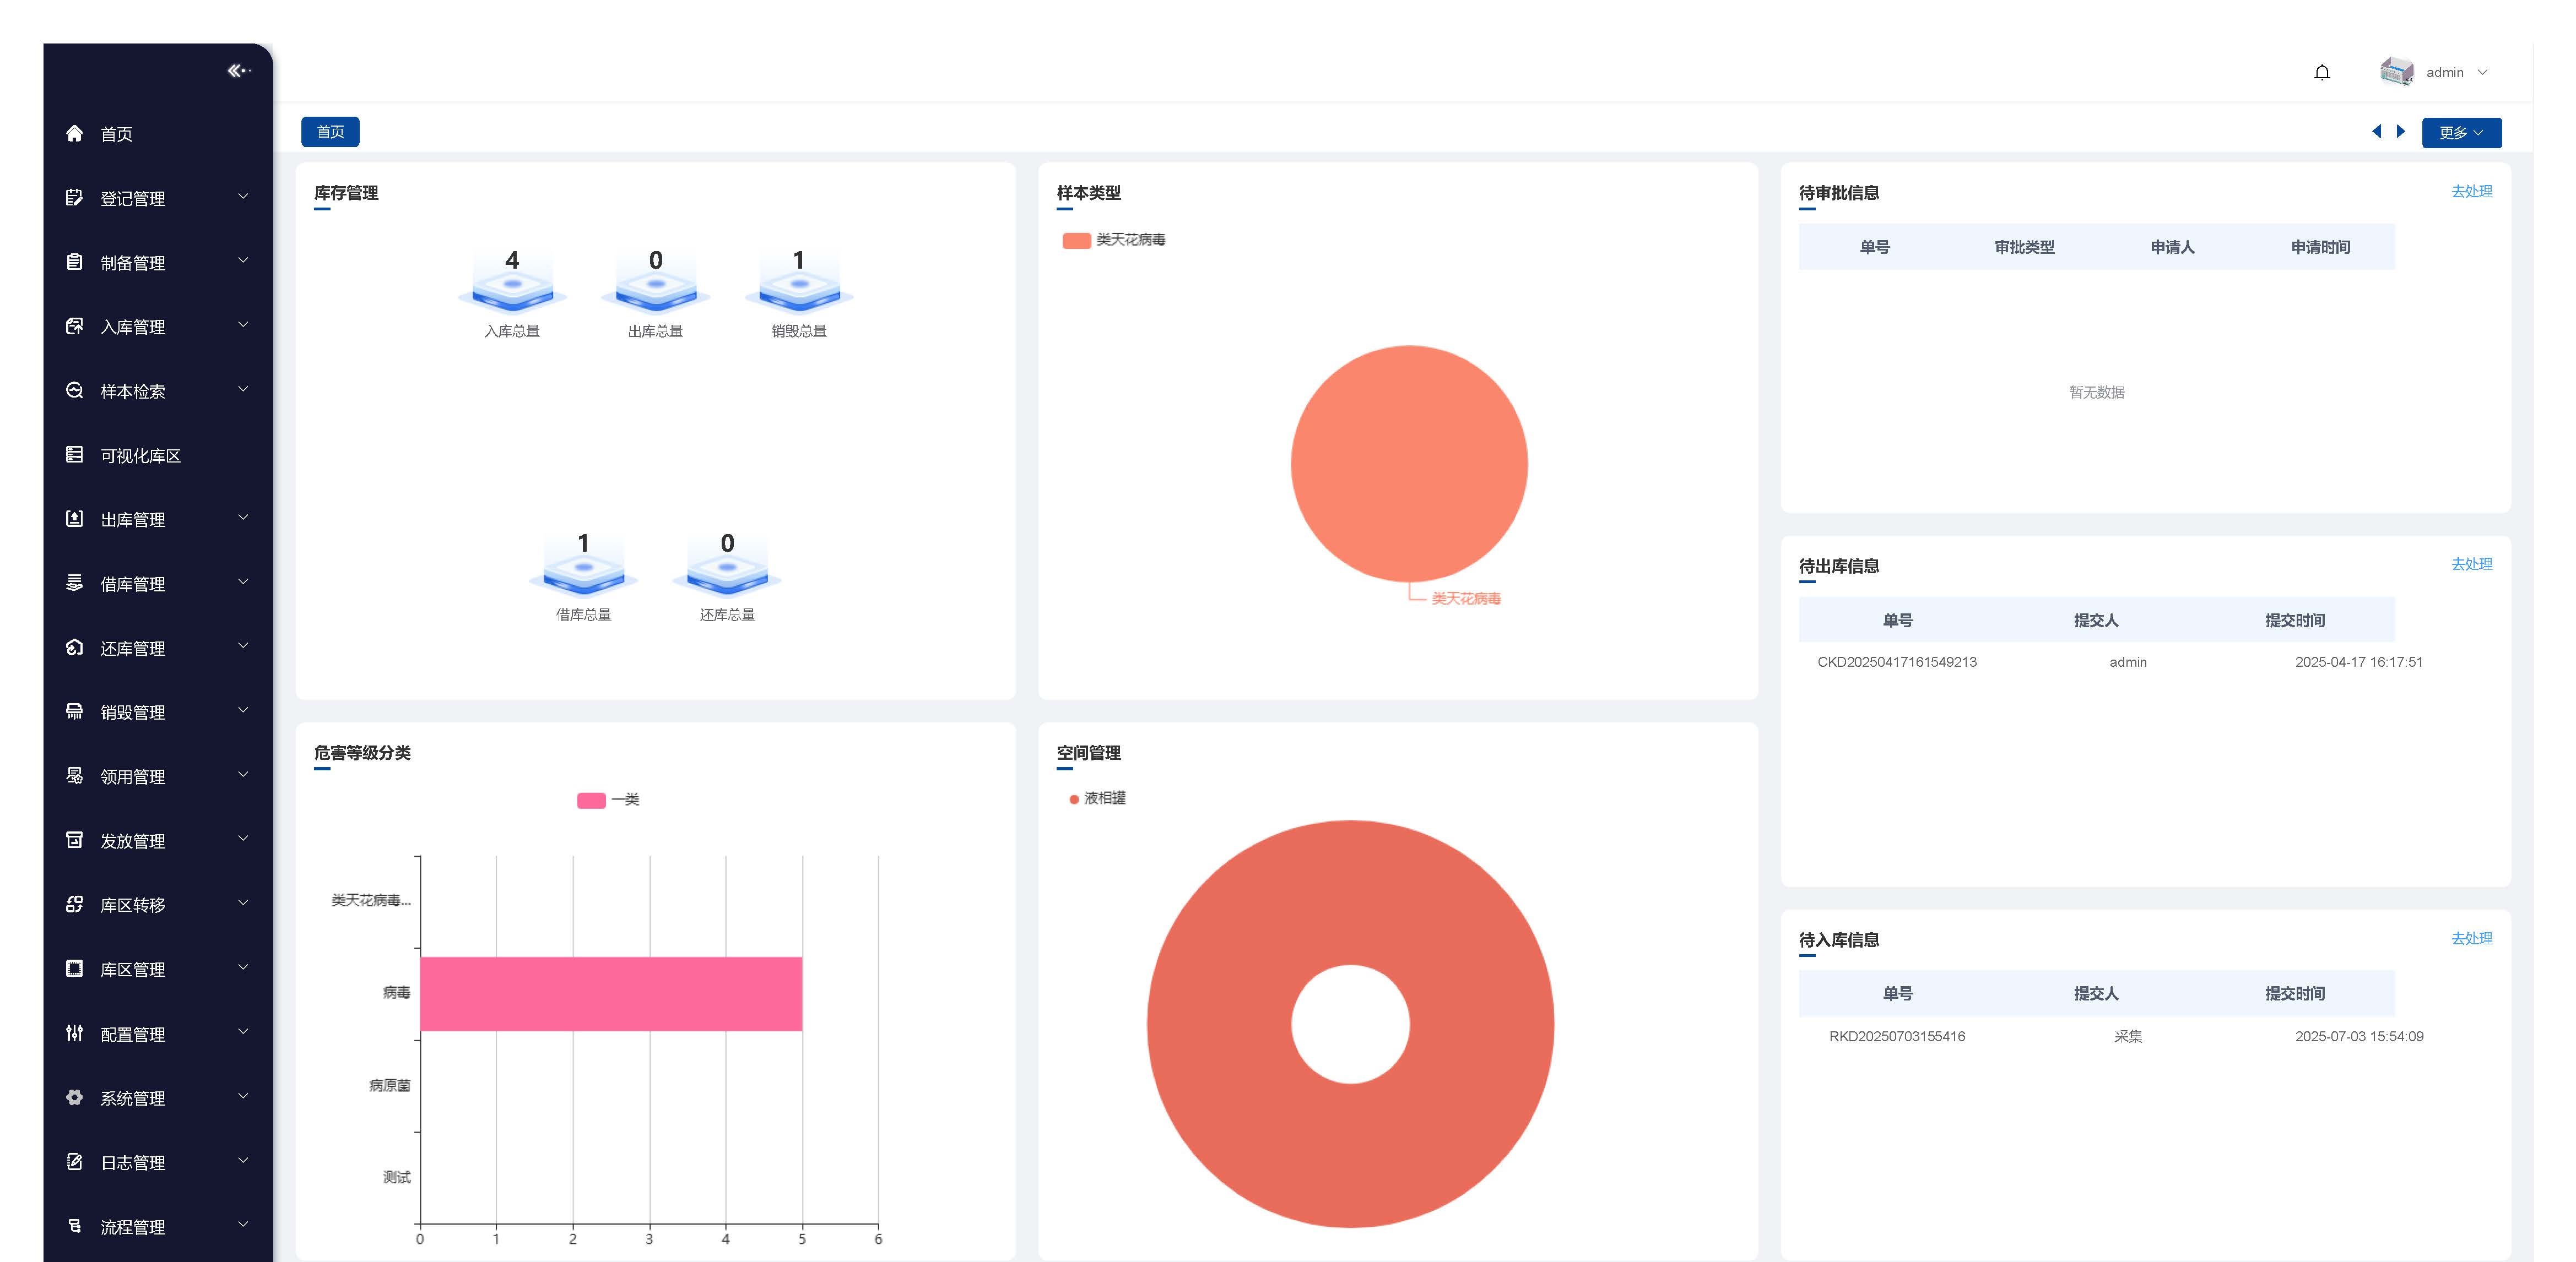The image size is (2576, 1262).
Task: Click the home icon in sidebar
Action: [74, 134]
